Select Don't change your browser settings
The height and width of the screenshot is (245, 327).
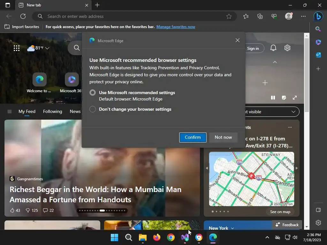pos(93,109)
